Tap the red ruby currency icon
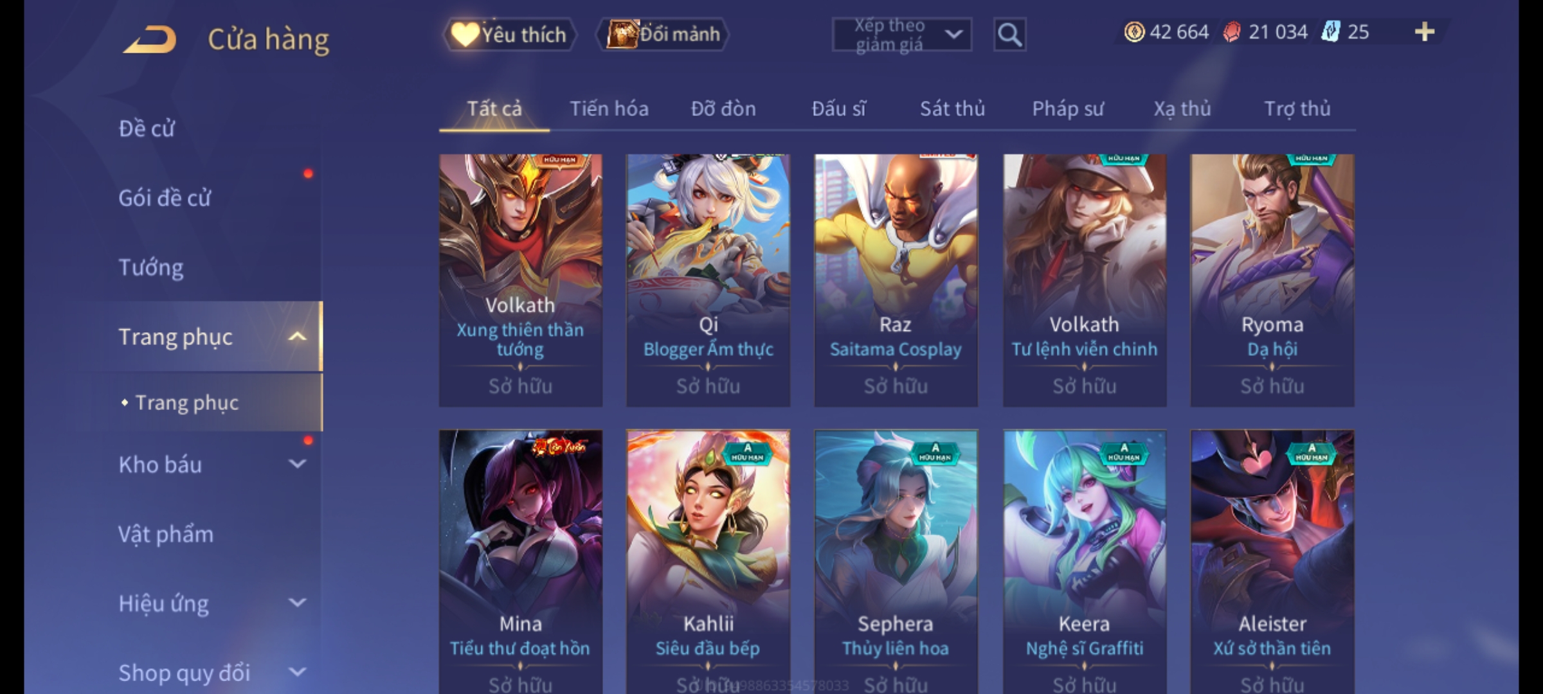Image resolution: width=1543 pixels, height=694 pixels. tap(1231, 31)
